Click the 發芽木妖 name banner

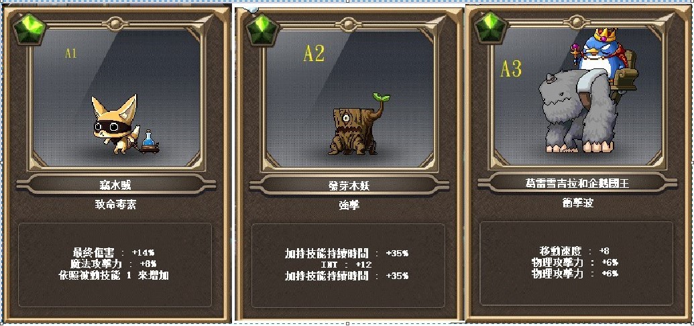[x=349, y=184]
